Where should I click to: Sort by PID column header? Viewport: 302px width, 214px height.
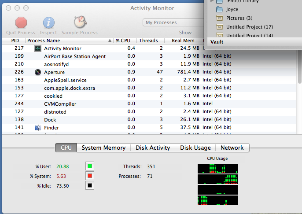coord(14,41)
